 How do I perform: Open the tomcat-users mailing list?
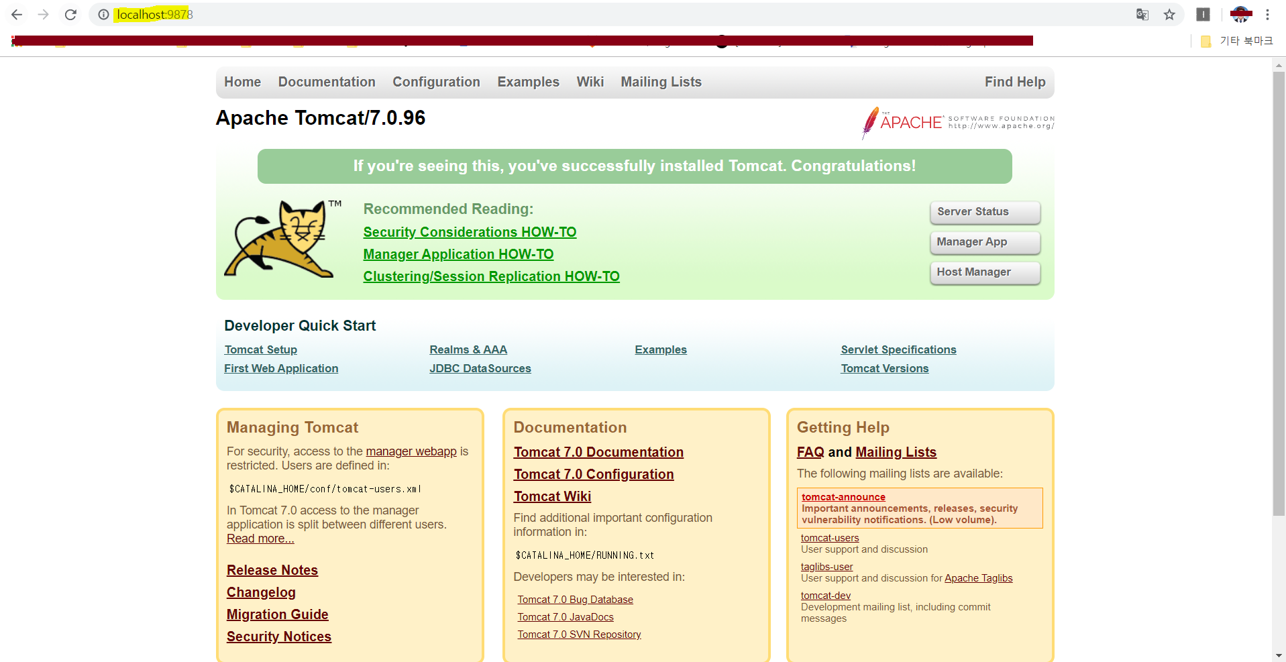pyautogui.click(x=830, y=538)
